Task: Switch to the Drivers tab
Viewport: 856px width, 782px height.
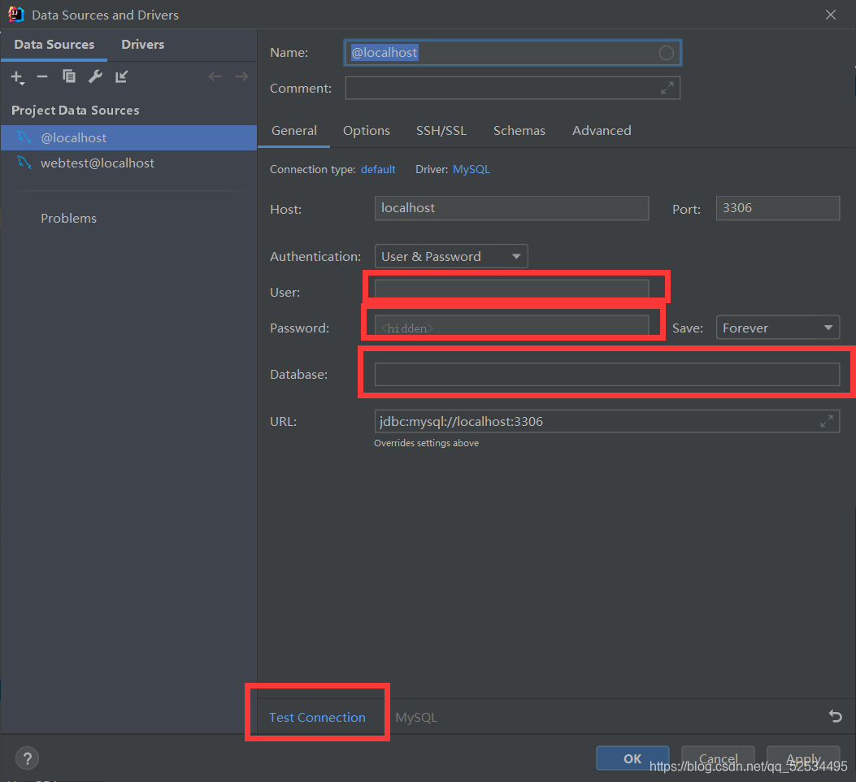Action: point(142,44)
